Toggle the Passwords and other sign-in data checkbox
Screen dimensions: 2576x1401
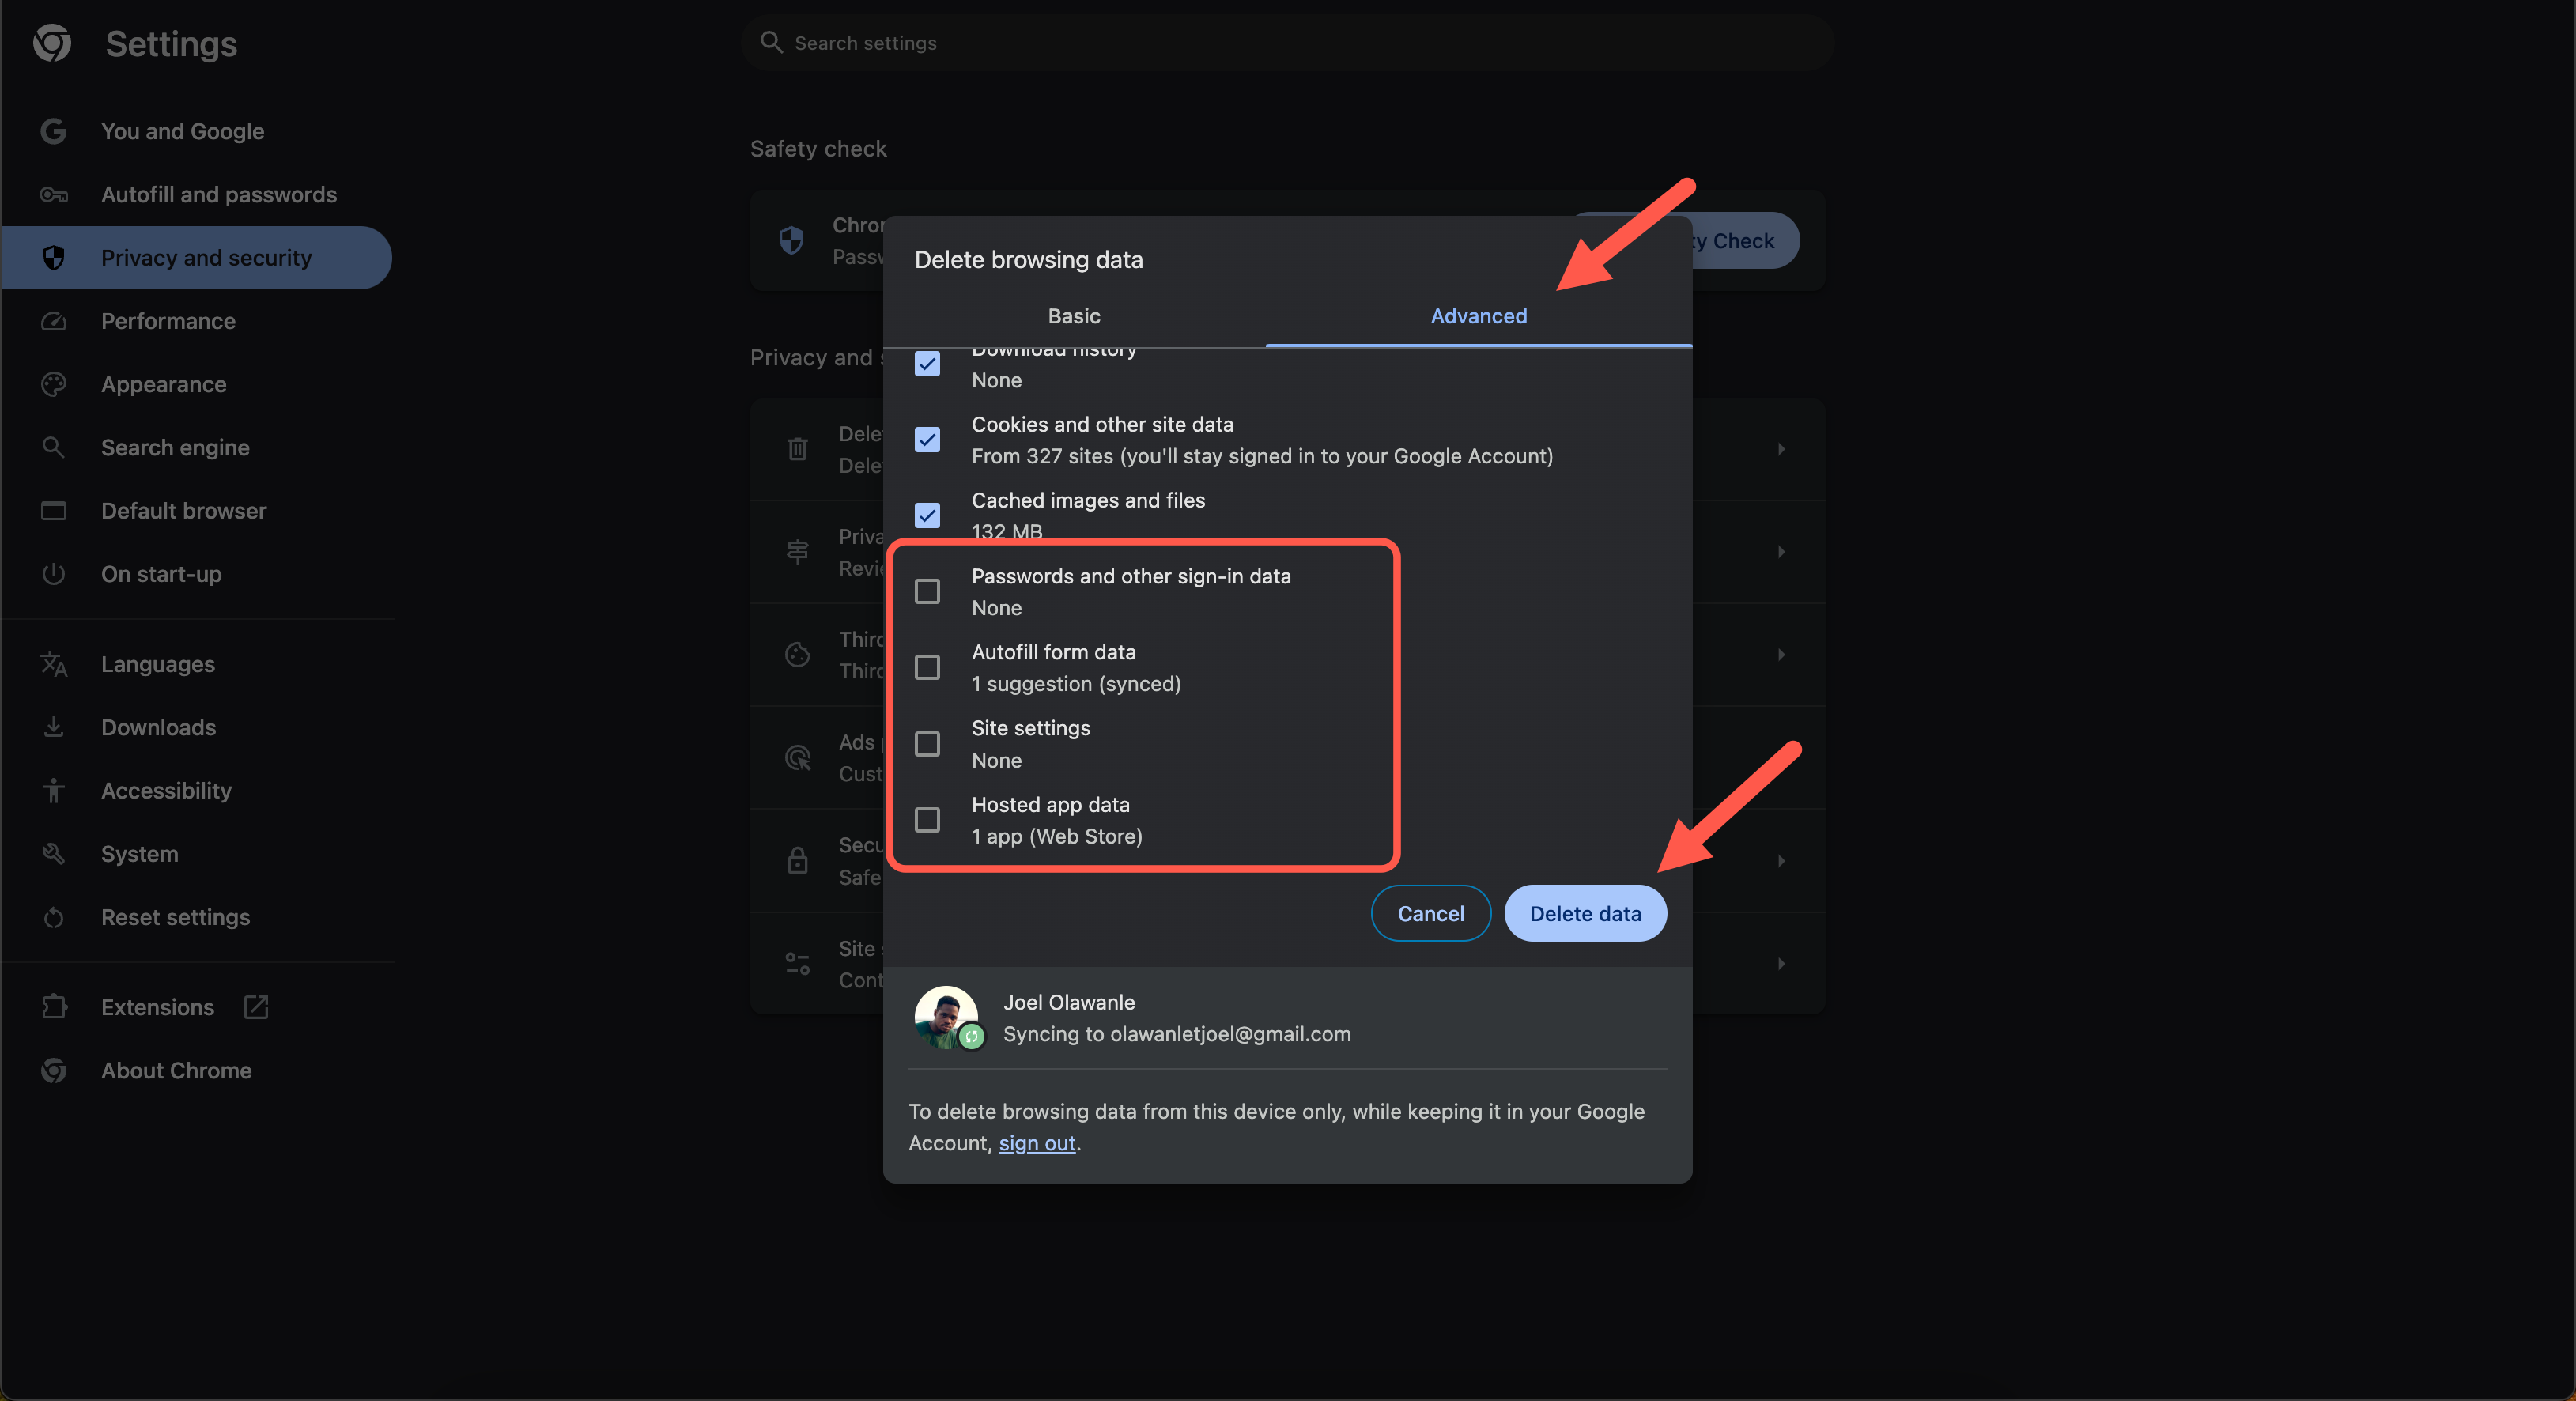point(928,590)
